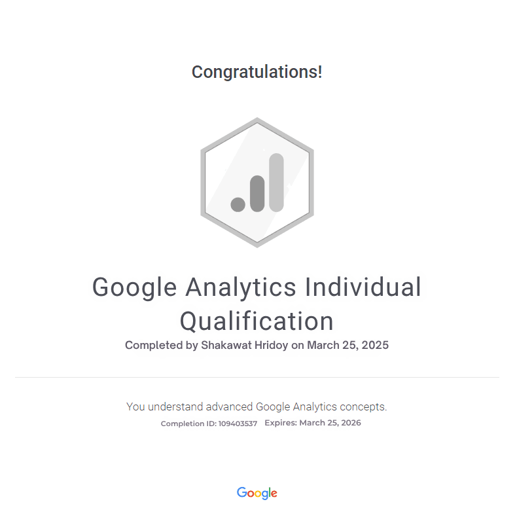517x506 pixels.
Task: Click the 'Completion ID:' label
Action: click(x=188, y=424)
